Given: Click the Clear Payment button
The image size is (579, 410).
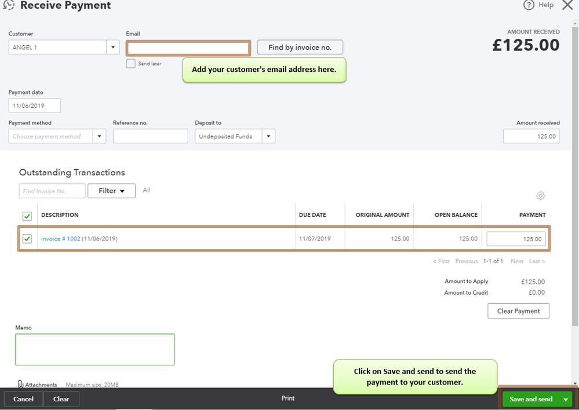Looking at the screenshot, I should [x=518, y=311].
